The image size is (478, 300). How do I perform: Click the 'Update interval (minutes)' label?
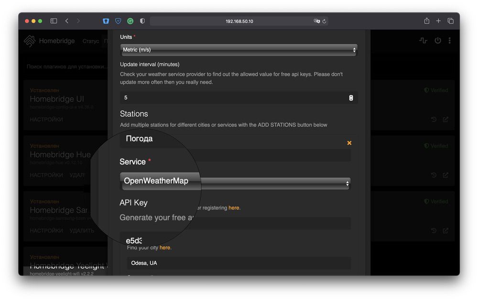tap(150, 65)
